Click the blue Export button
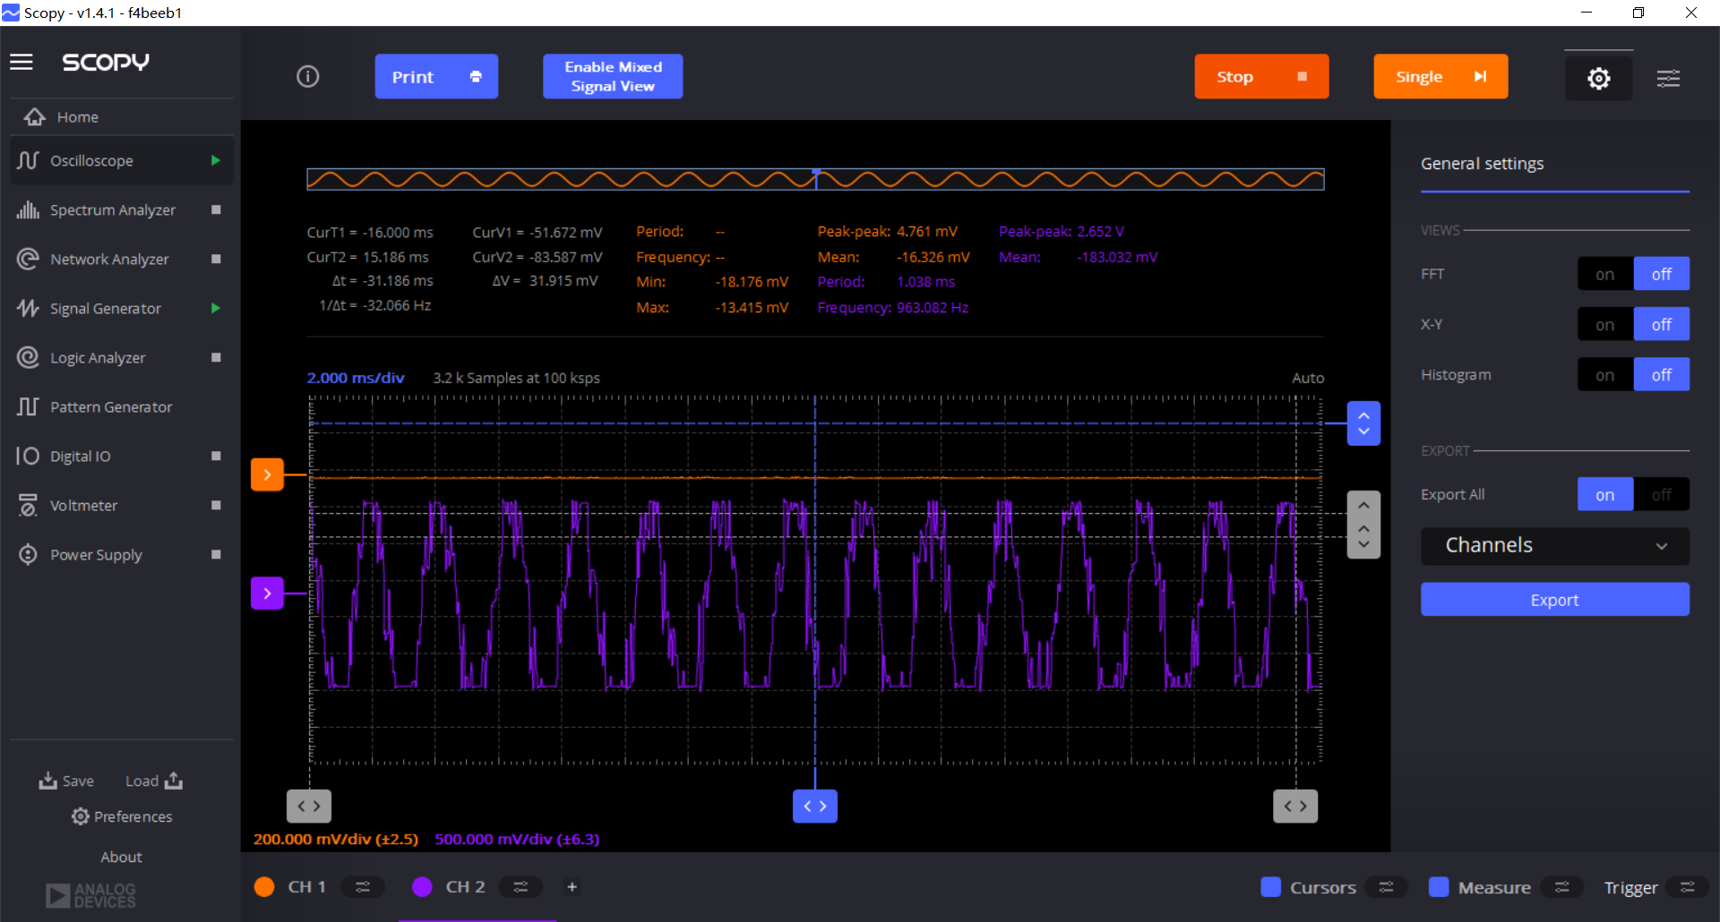Viewport: 1720px width, 922px height. 1554,600
